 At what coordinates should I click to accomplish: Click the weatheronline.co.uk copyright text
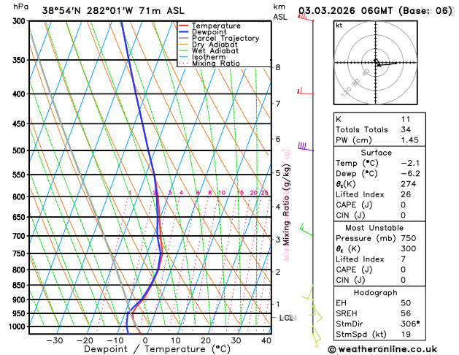pos(382,349)
